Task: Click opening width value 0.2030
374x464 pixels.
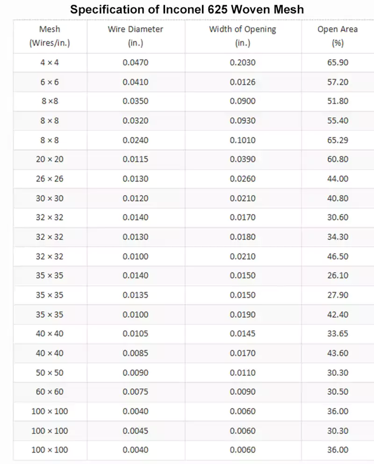Action: point(243,63)
